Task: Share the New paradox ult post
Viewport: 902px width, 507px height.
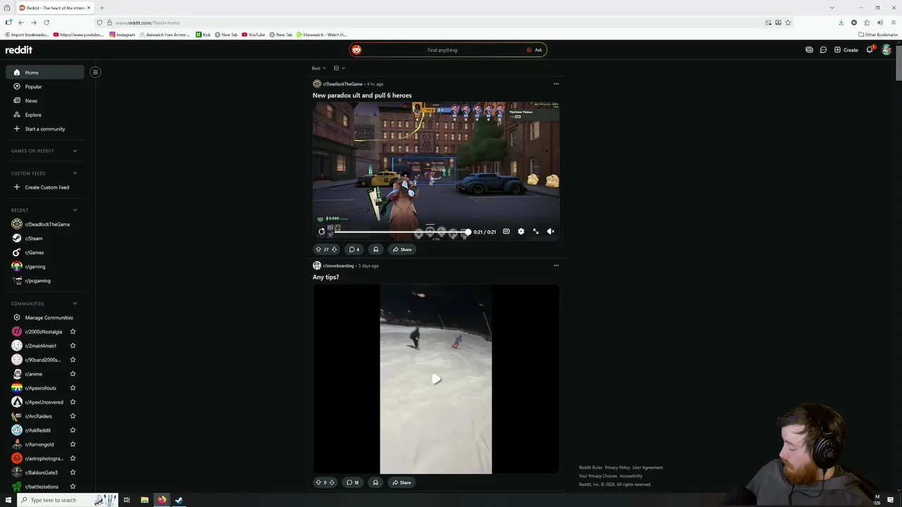Action: click(x=402, y=249)
